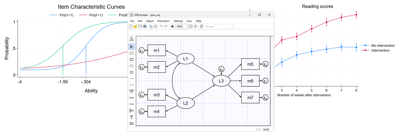The image size is (402, 132).
Task: Open the Object menu
Action: coord(150,21)
